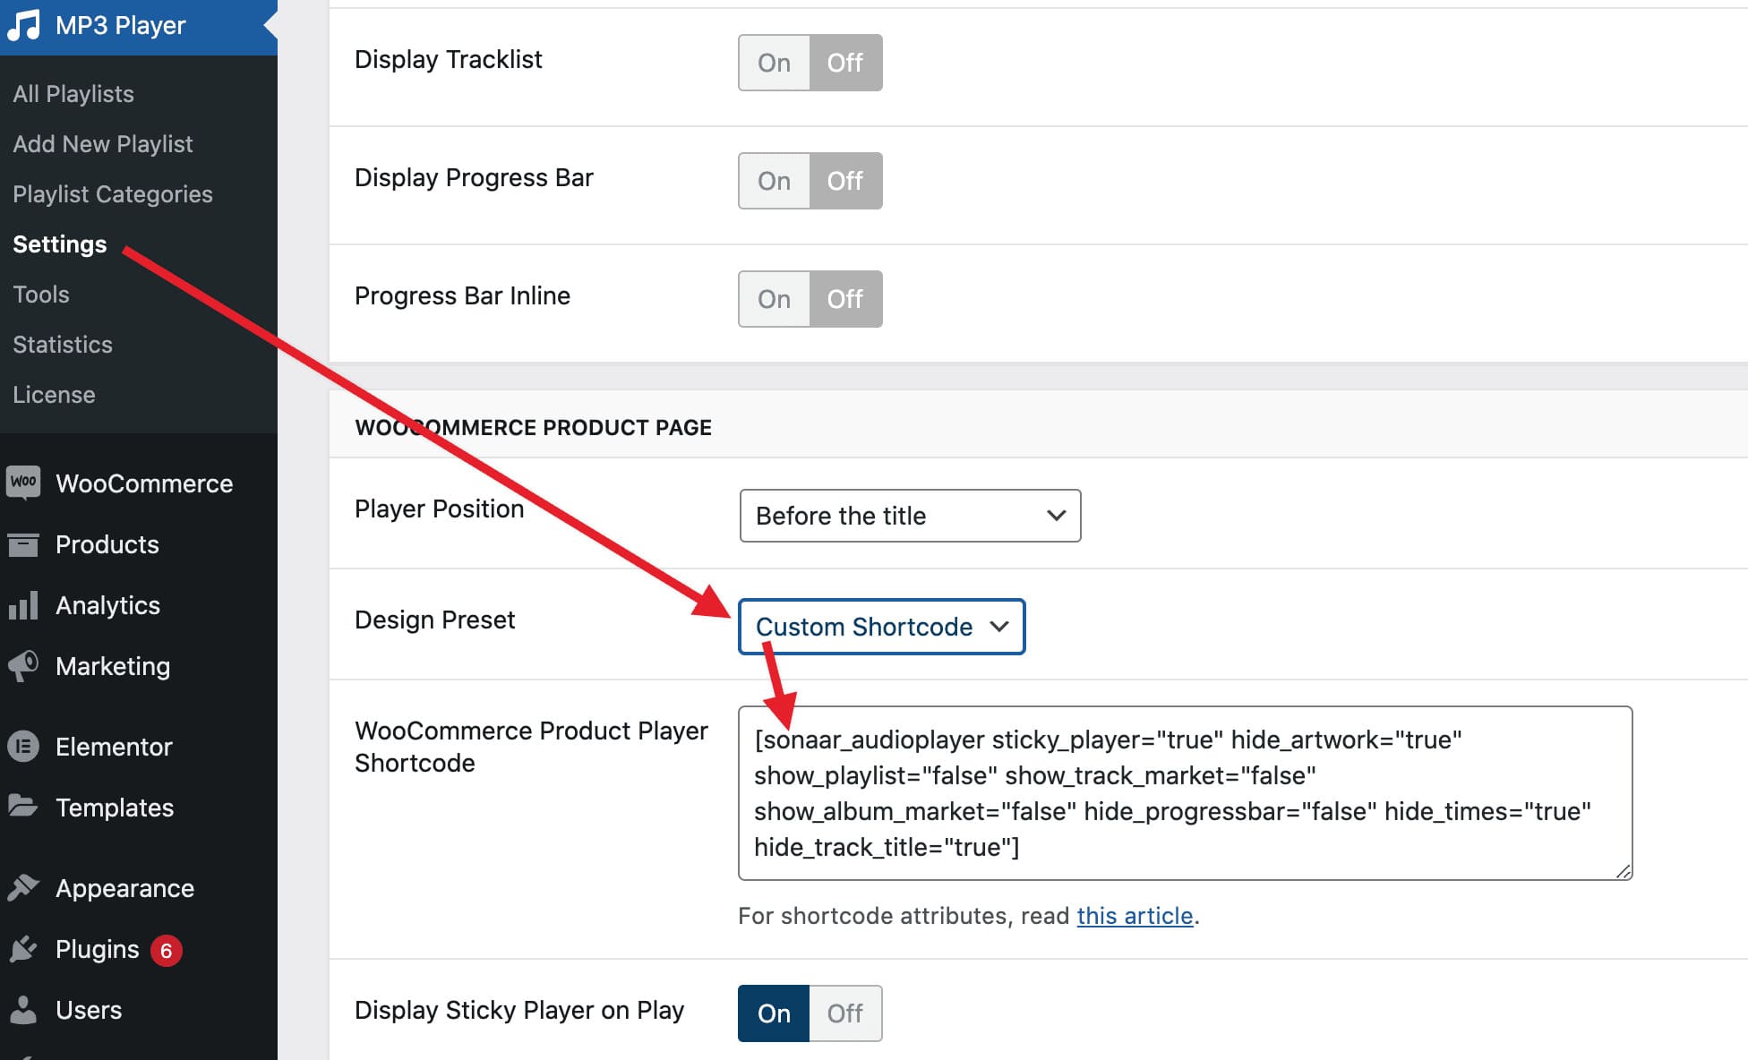Click the 'Display Progress Bar' label
Image resolution: width=1748 pixels, height=1060 pixels.
click(x=474, y=177)
